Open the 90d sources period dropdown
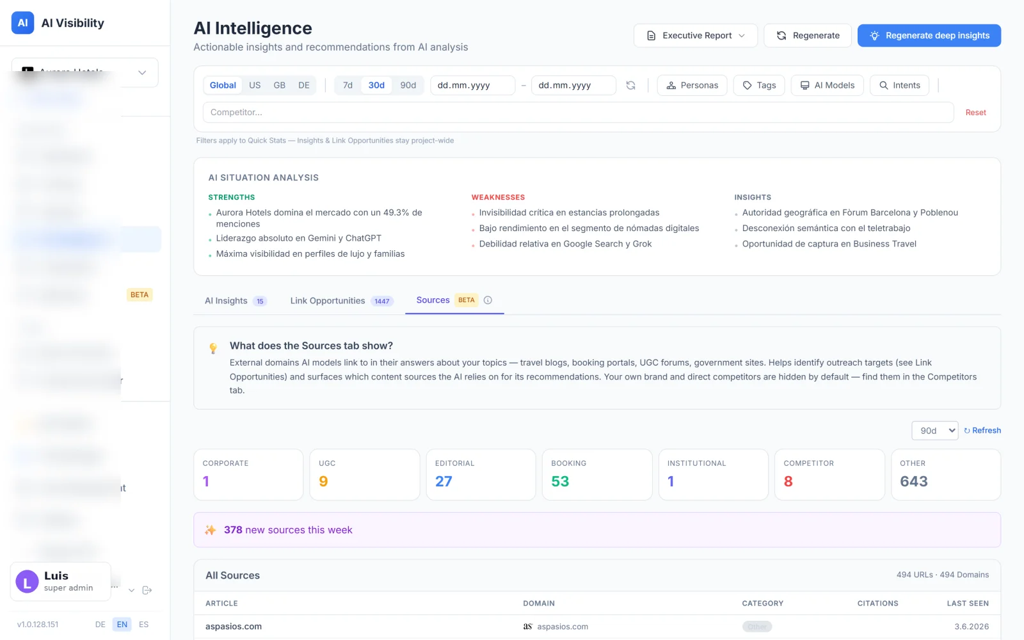Image resolution: width=1024 pixels, height=640 pixels. tap(934, 431)
